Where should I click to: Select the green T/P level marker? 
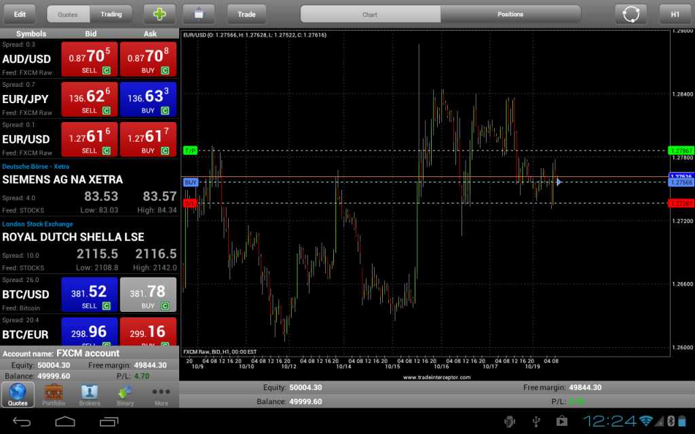coord(190,151)
